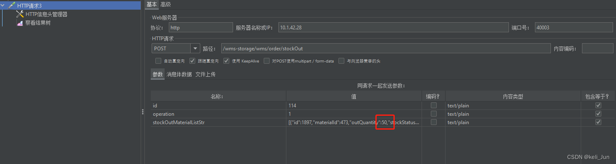Click the HTTP请求3 sampler pipette icon
Viewport: 616px width, 164px height.
pyautogui.click(x=12, y=5)
